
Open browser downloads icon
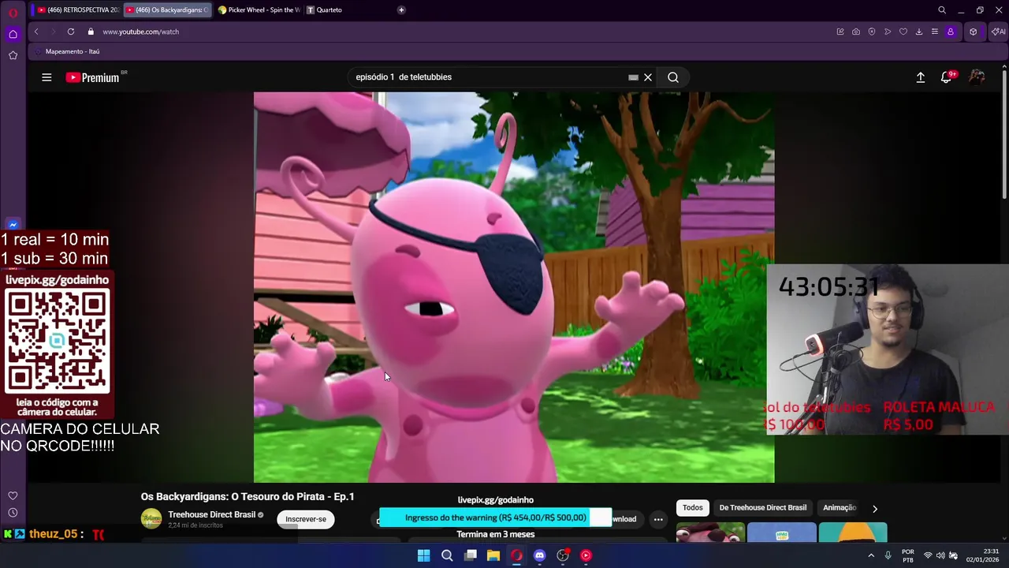pos(919,32)
